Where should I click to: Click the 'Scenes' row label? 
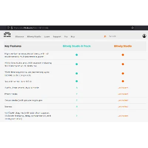pyautogui.click(x=8, y=107)
